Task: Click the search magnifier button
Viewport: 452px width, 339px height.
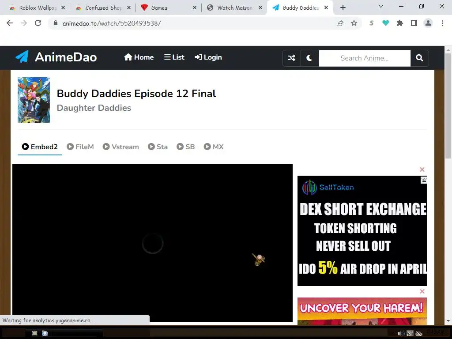Action: [x=419, y=58]
